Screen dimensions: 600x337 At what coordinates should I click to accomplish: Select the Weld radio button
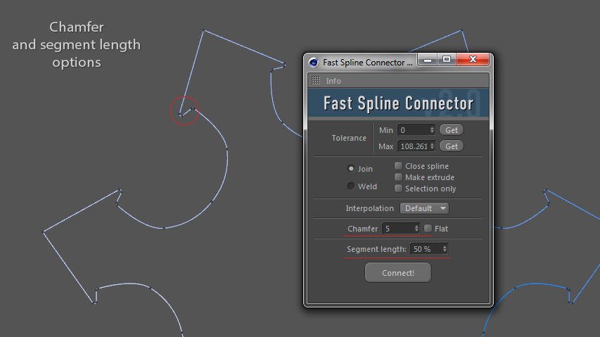tap(350, 186)
